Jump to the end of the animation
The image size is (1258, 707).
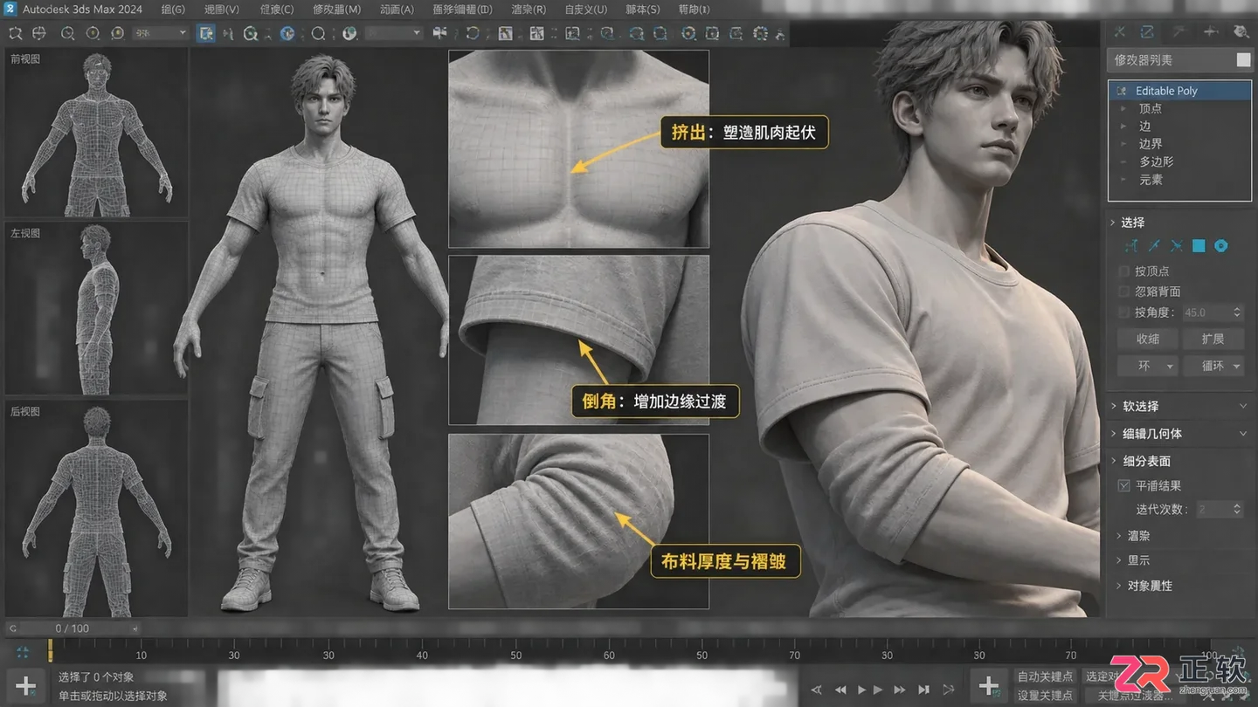(923, 690)
